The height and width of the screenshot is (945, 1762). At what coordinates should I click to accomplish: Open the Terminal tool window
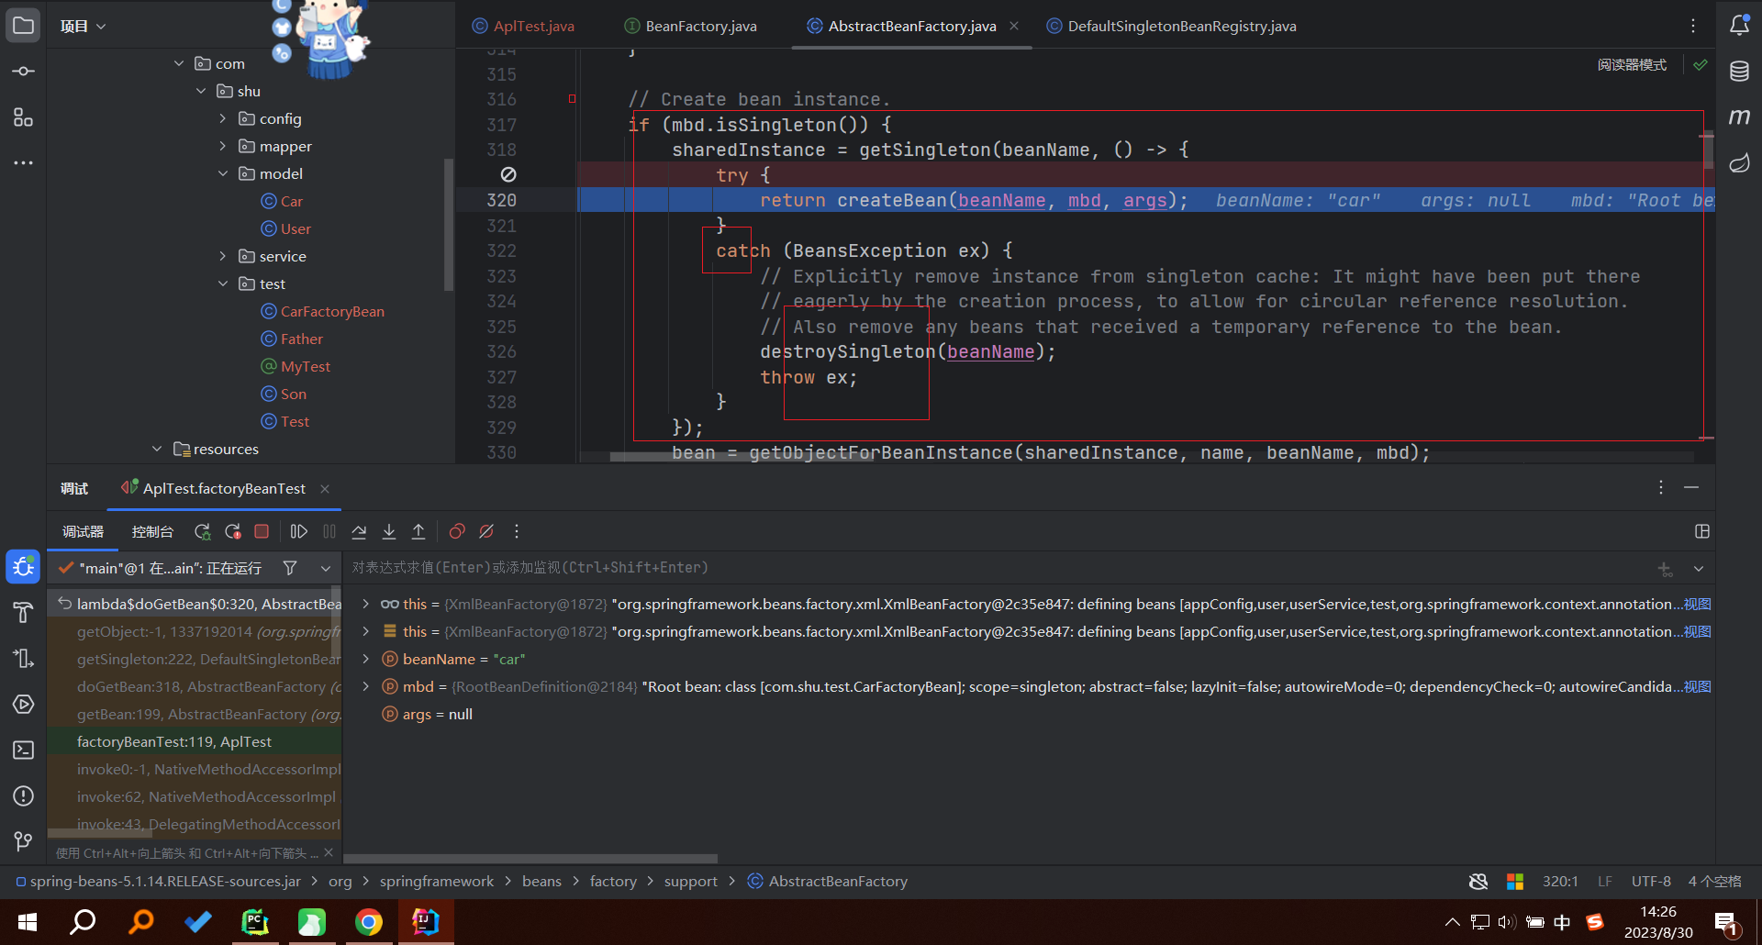click(x=23, y=750)
